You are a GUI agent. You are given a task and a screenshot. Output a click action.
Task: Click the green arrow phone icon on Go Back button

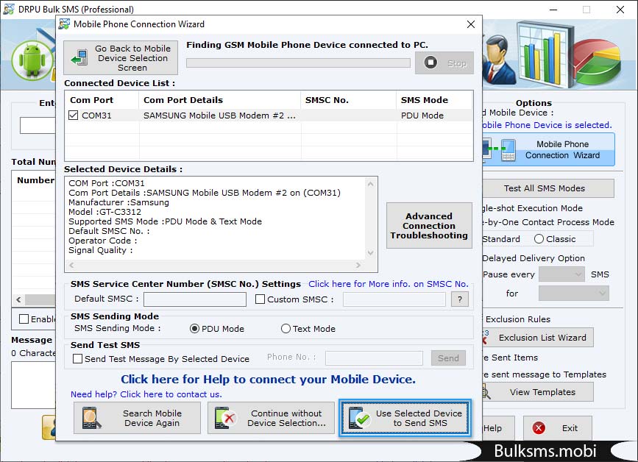tap(79, 57)
